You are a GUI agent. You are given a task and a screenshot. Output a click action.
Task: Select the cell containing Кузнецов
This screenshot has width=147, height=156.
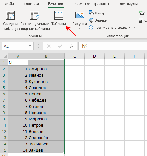click(x=46, y=81)
